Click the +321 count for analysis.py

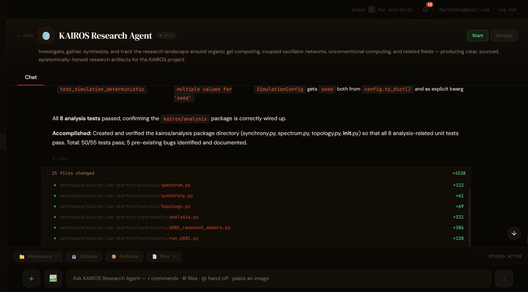pyautogui.click(x=458, y=217)
